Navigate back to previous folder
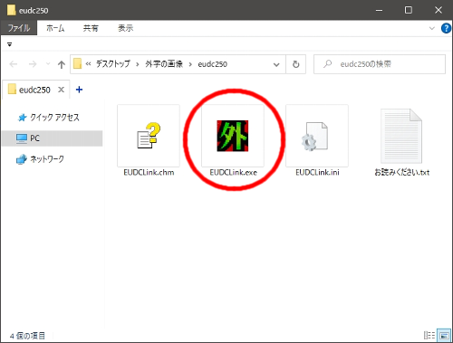The image size is (453, 343). click(14, 64)
